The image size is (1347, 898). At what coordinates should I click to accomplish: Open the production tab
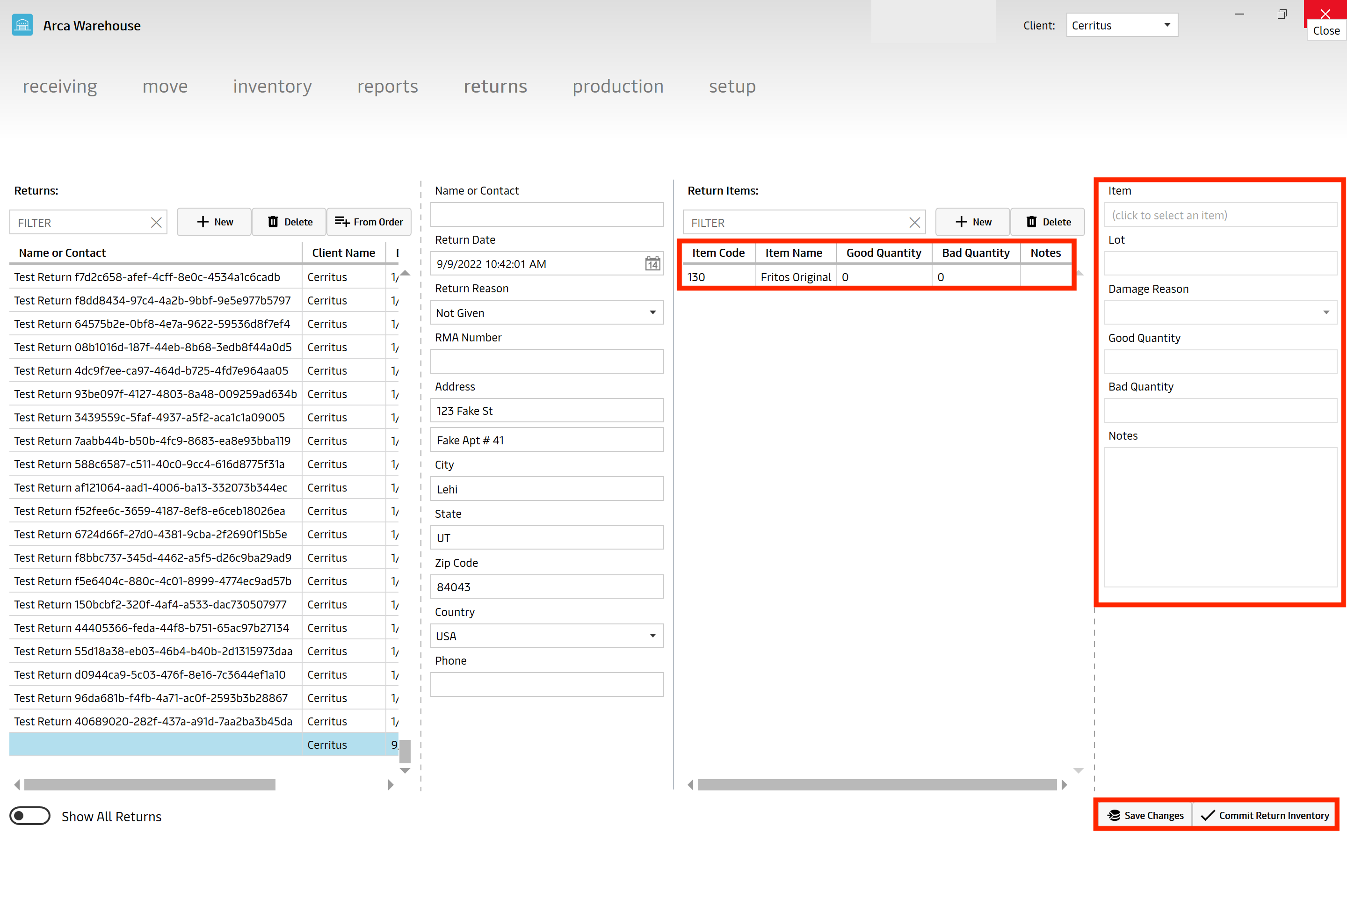click(618, 87)
